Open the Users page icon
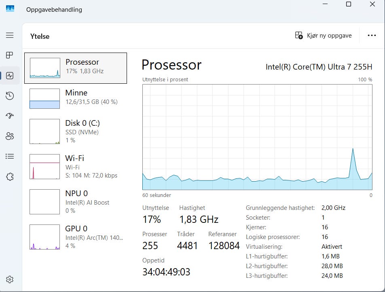The height and width of the screenshot is (292, 385). pyautogui.click(x=10, y=136)
